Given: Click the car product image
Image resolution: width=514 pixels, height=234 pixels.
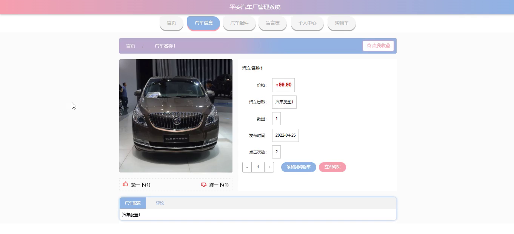Looking at the screenshot, I should (x=176, y=116).
